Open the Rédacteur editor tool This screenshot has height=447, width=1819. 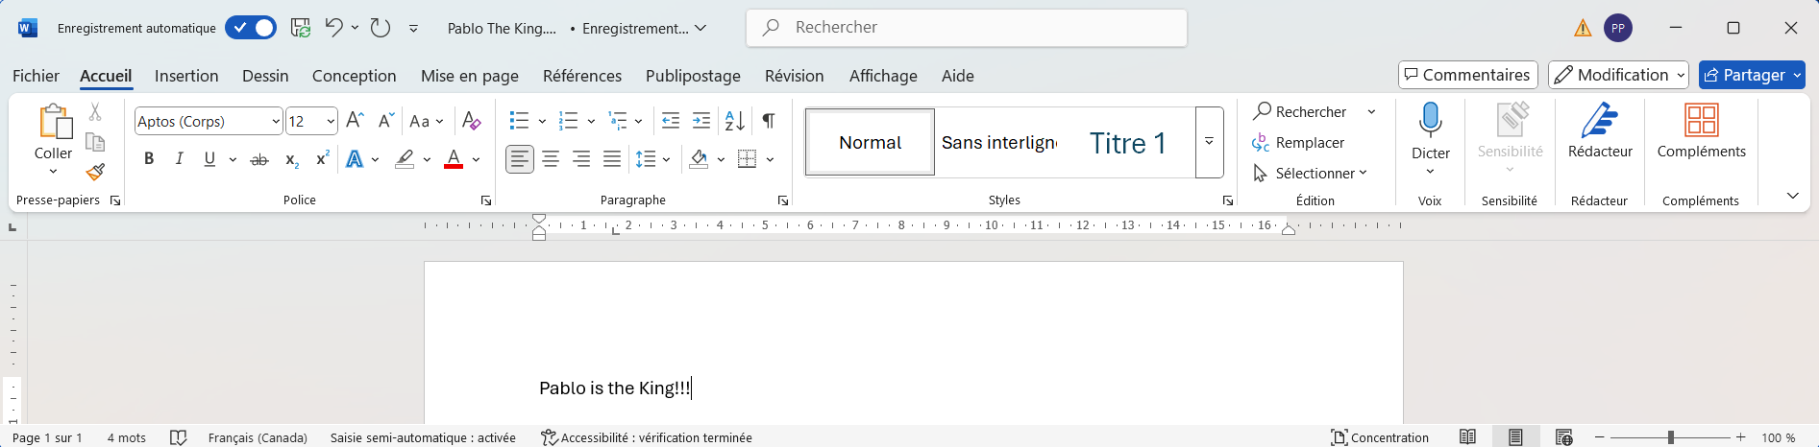point(1599,130)
